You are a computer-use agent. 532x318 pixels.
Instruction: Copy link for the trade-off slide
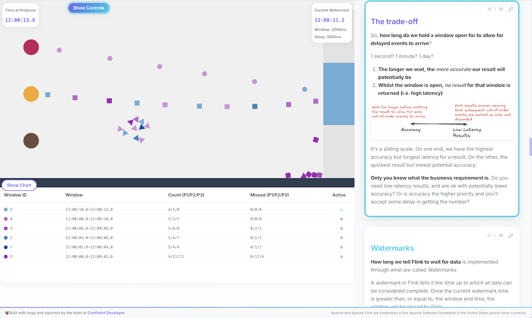click(x=511, y=9)
